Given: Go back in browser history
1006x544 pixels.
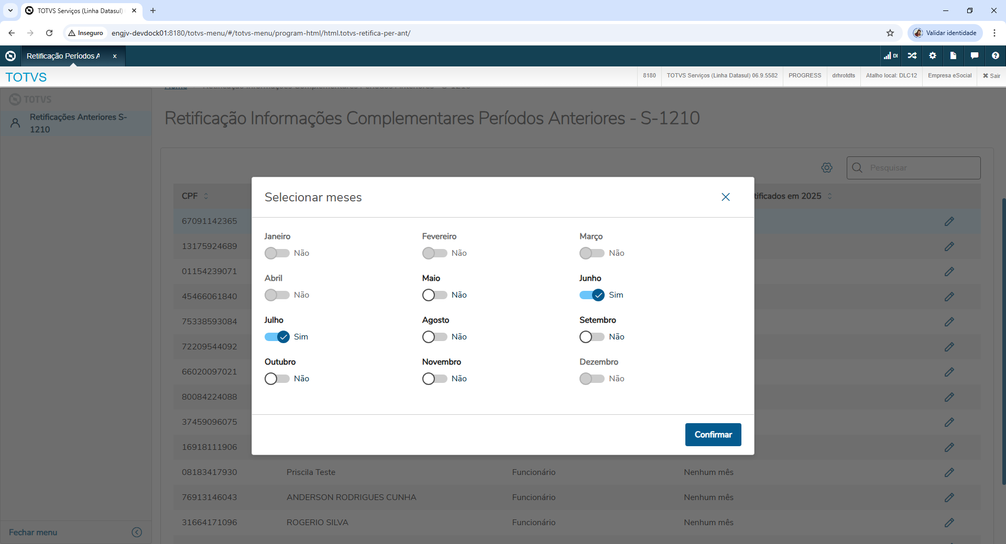Looking at the screenshot, I should tap(12, 33).
